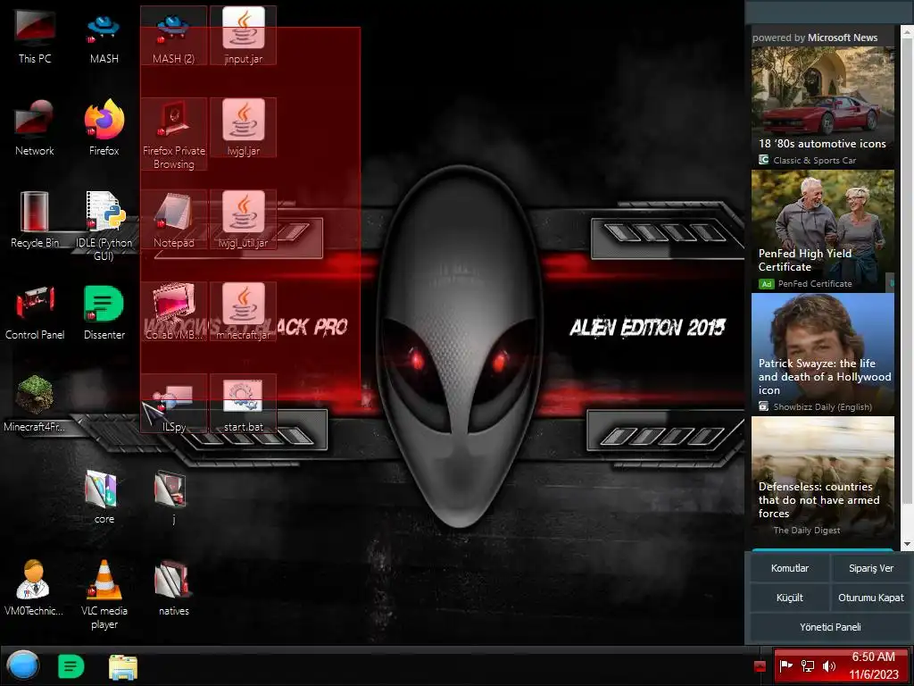Click the Sipariş Ver button
The width and height of the screenshot is (914, 686).
pos(871,568)
